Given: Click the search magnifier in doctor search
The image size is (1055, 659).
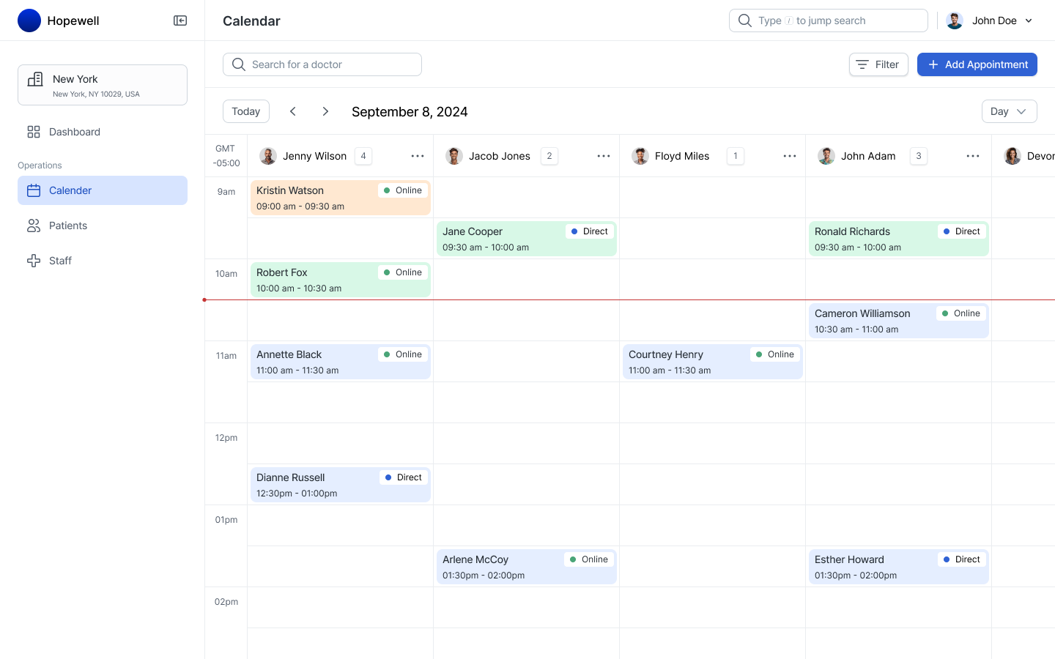Looking at the screenshot, I should coord(238,64).
